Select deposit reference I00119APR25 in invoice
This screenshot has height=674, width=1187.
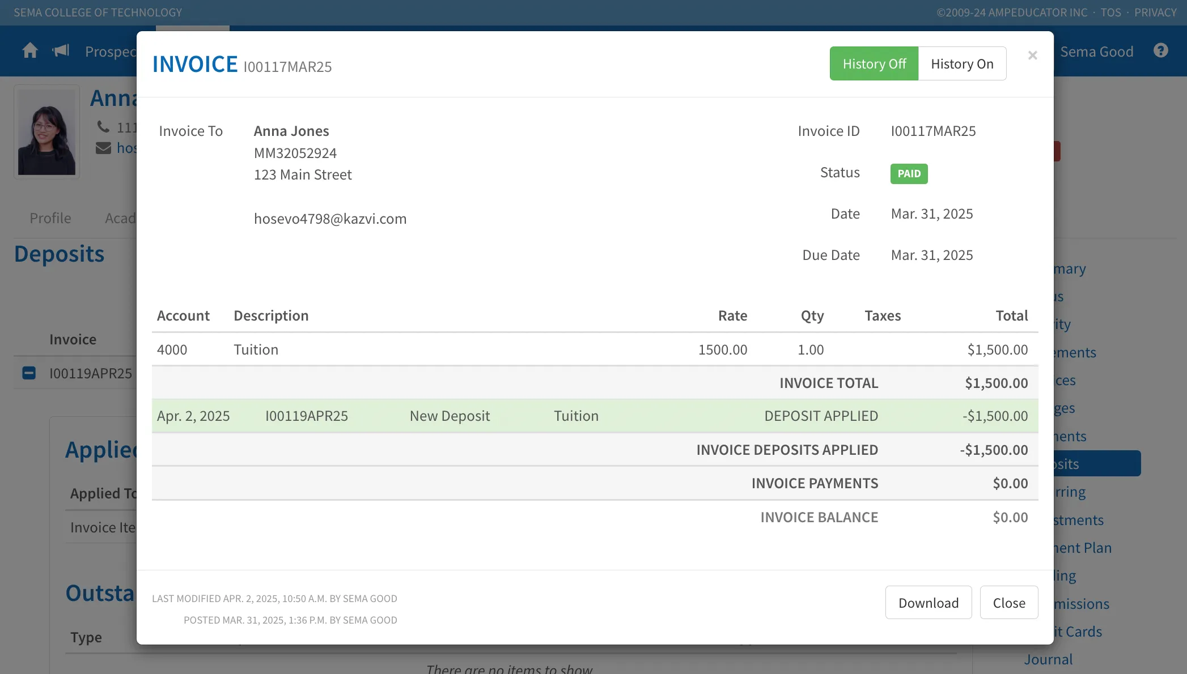tap(306, 416)
